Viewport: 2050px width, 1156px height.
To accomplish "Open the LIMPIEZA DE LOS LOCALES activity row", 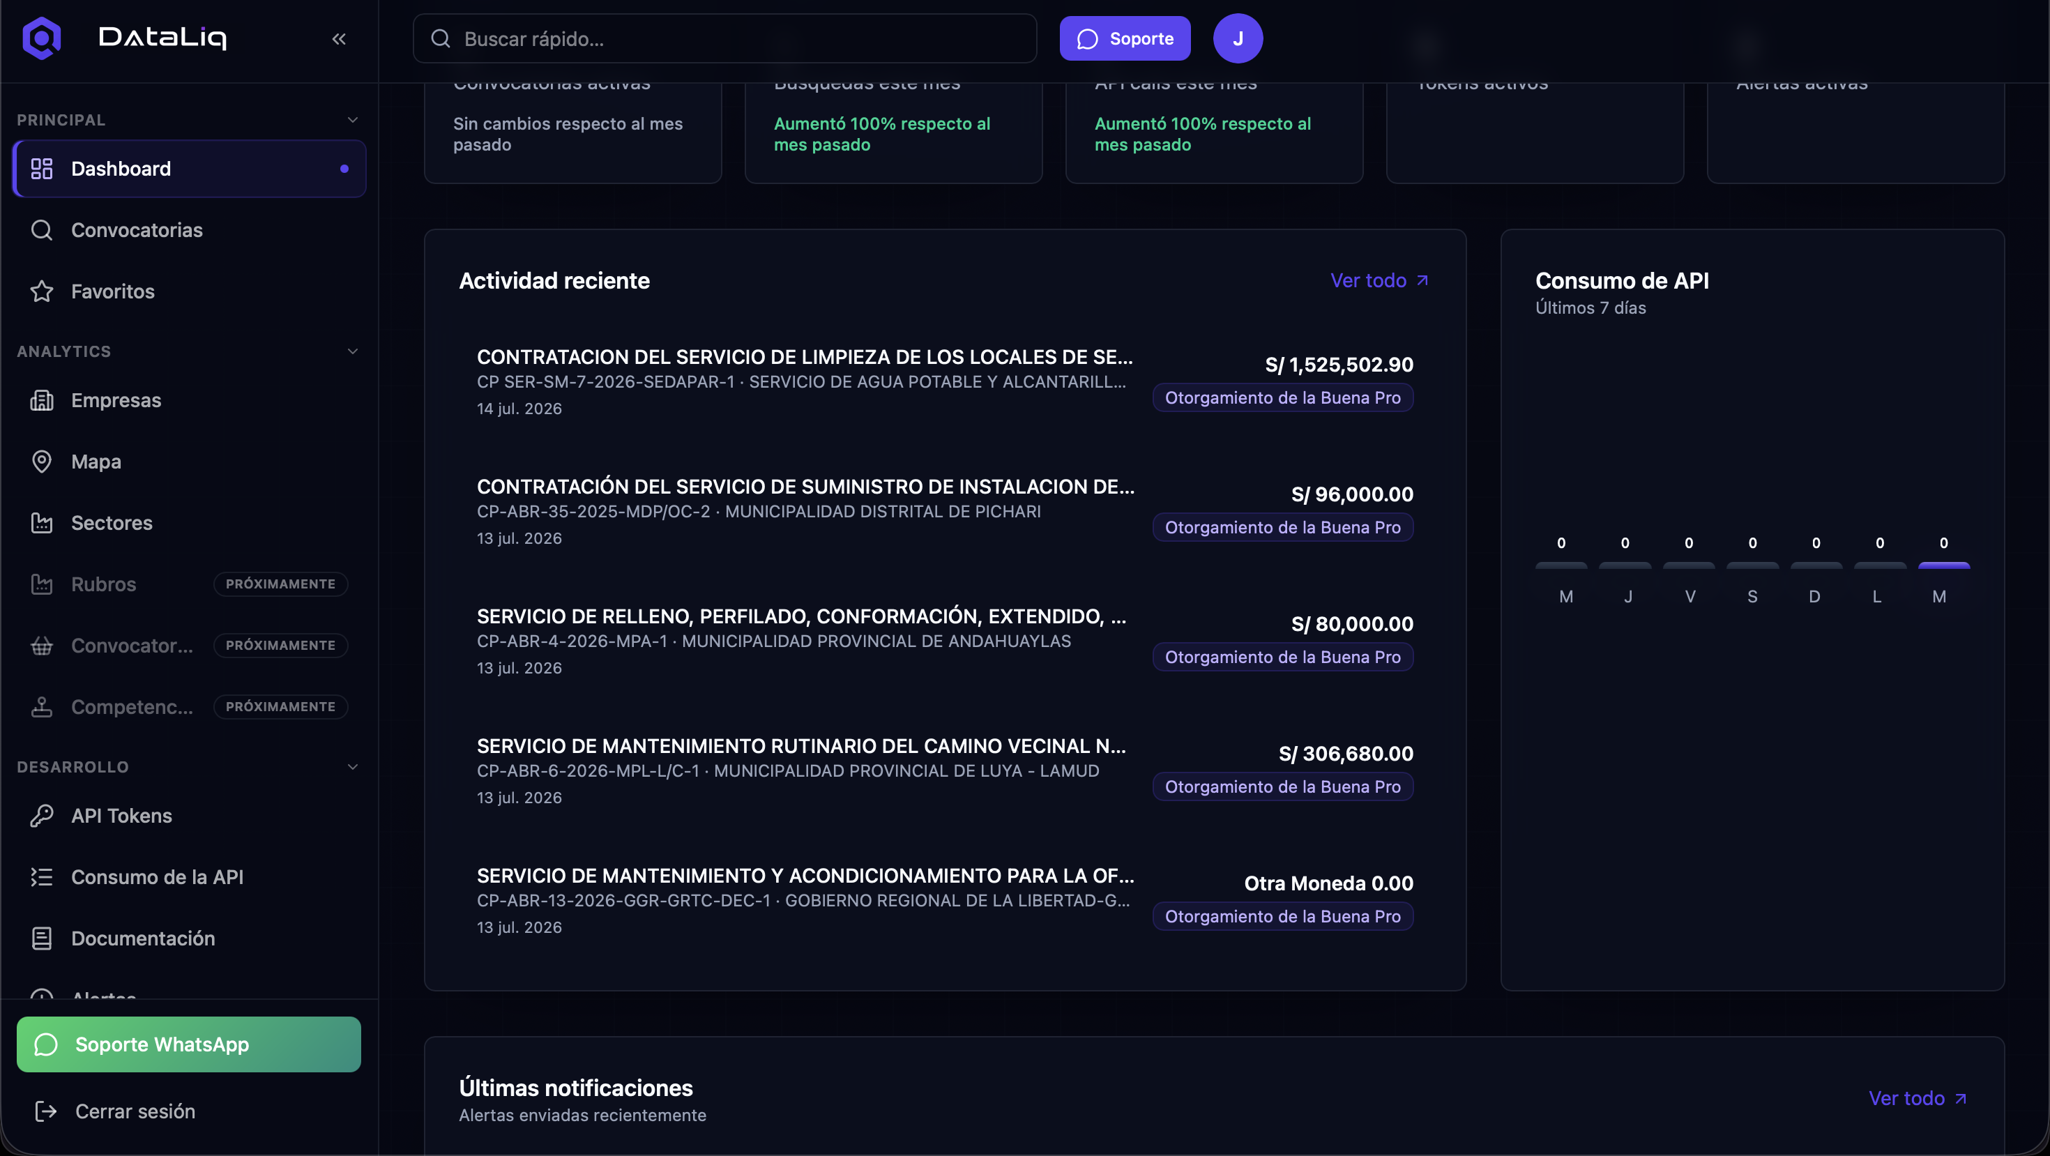I will 945,382.
